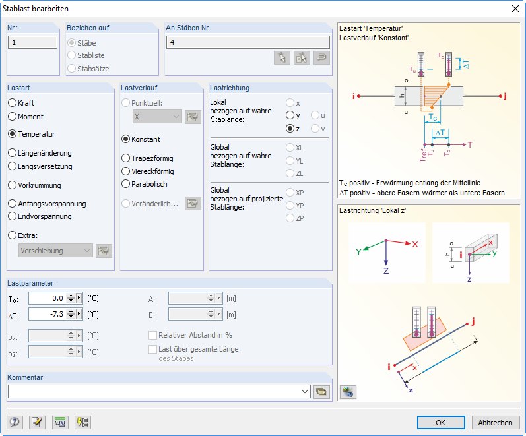This screenshot has width=526, height=436.
Task: Increase the Tc temperature value
Action: tap(71, 296)
